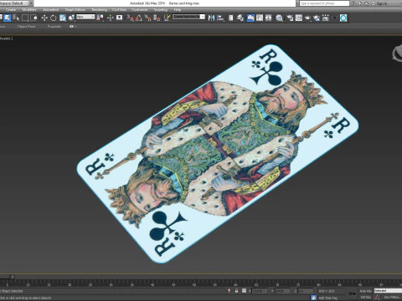
Task: Open the Key Filters dialog
Action: coord(392,298)
